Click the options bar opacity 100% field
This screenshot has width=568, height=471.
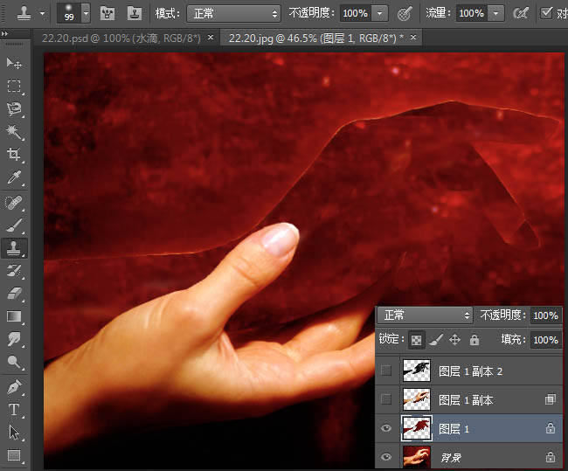[356, 14]
